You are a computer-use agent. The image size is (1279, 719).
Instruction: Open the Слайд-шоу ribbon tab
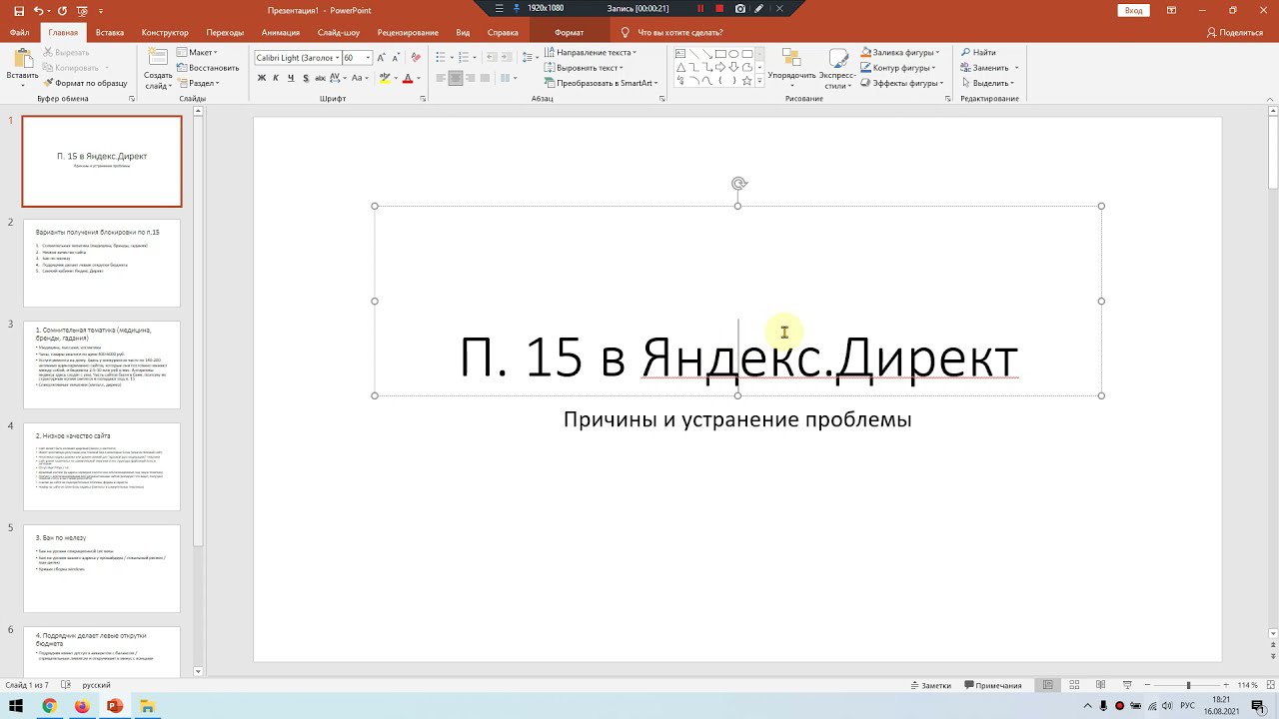tap(339, 32)
